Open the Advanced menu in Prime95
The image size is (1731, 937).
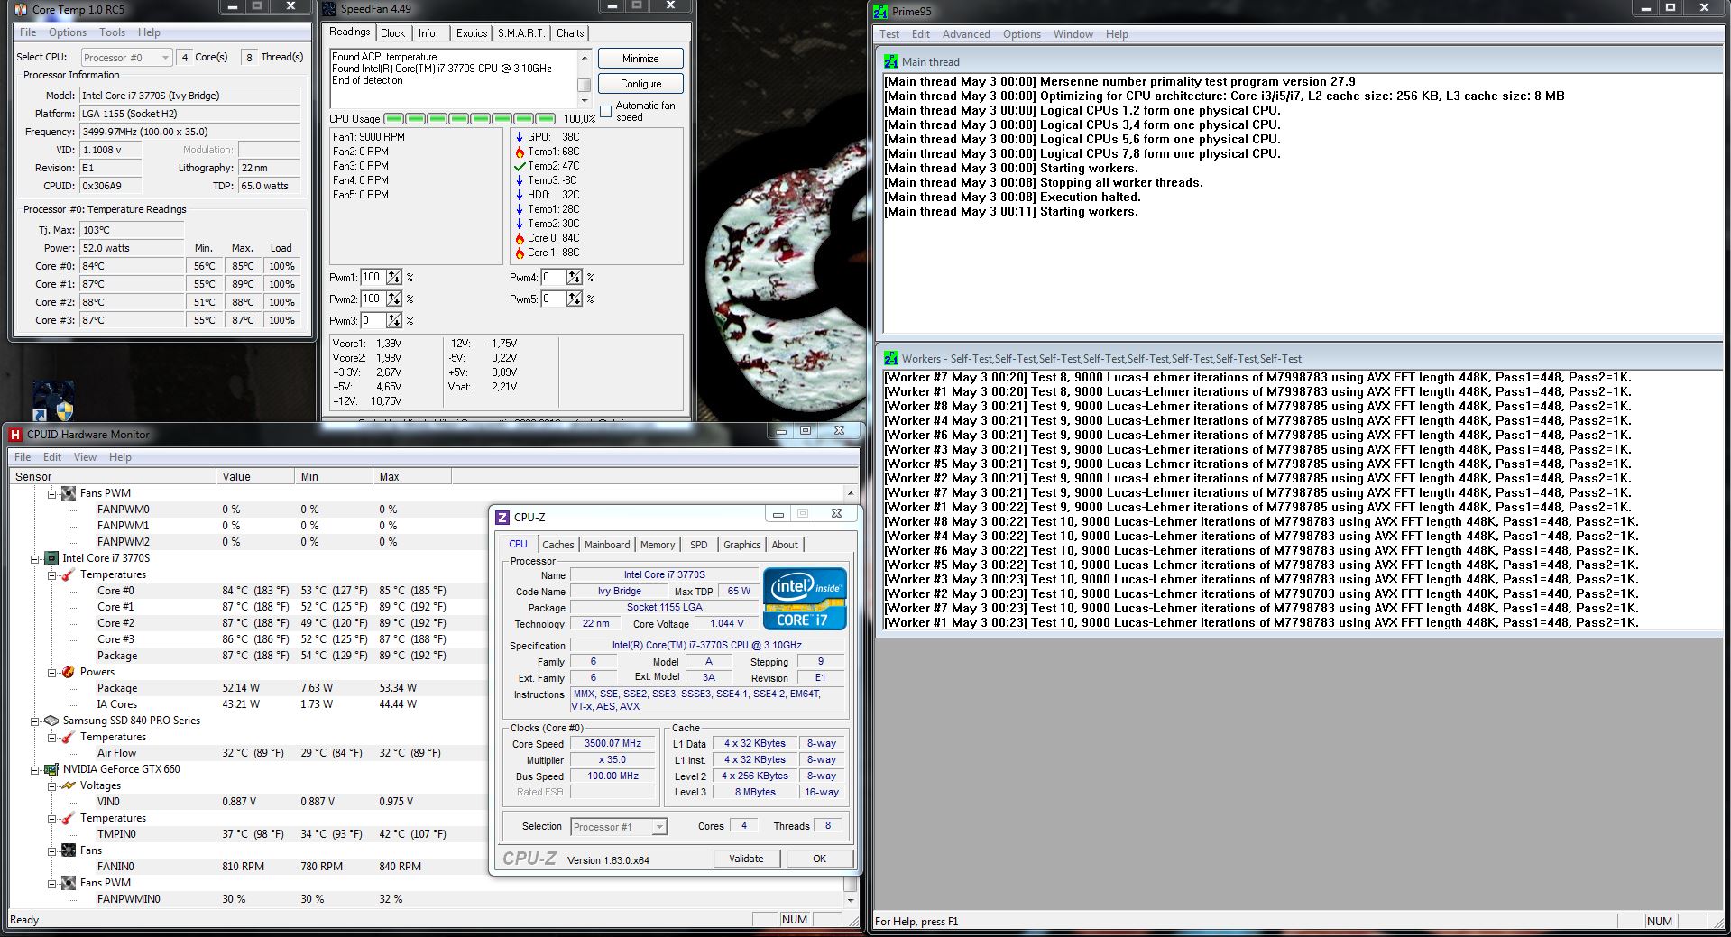coord(966,34)
